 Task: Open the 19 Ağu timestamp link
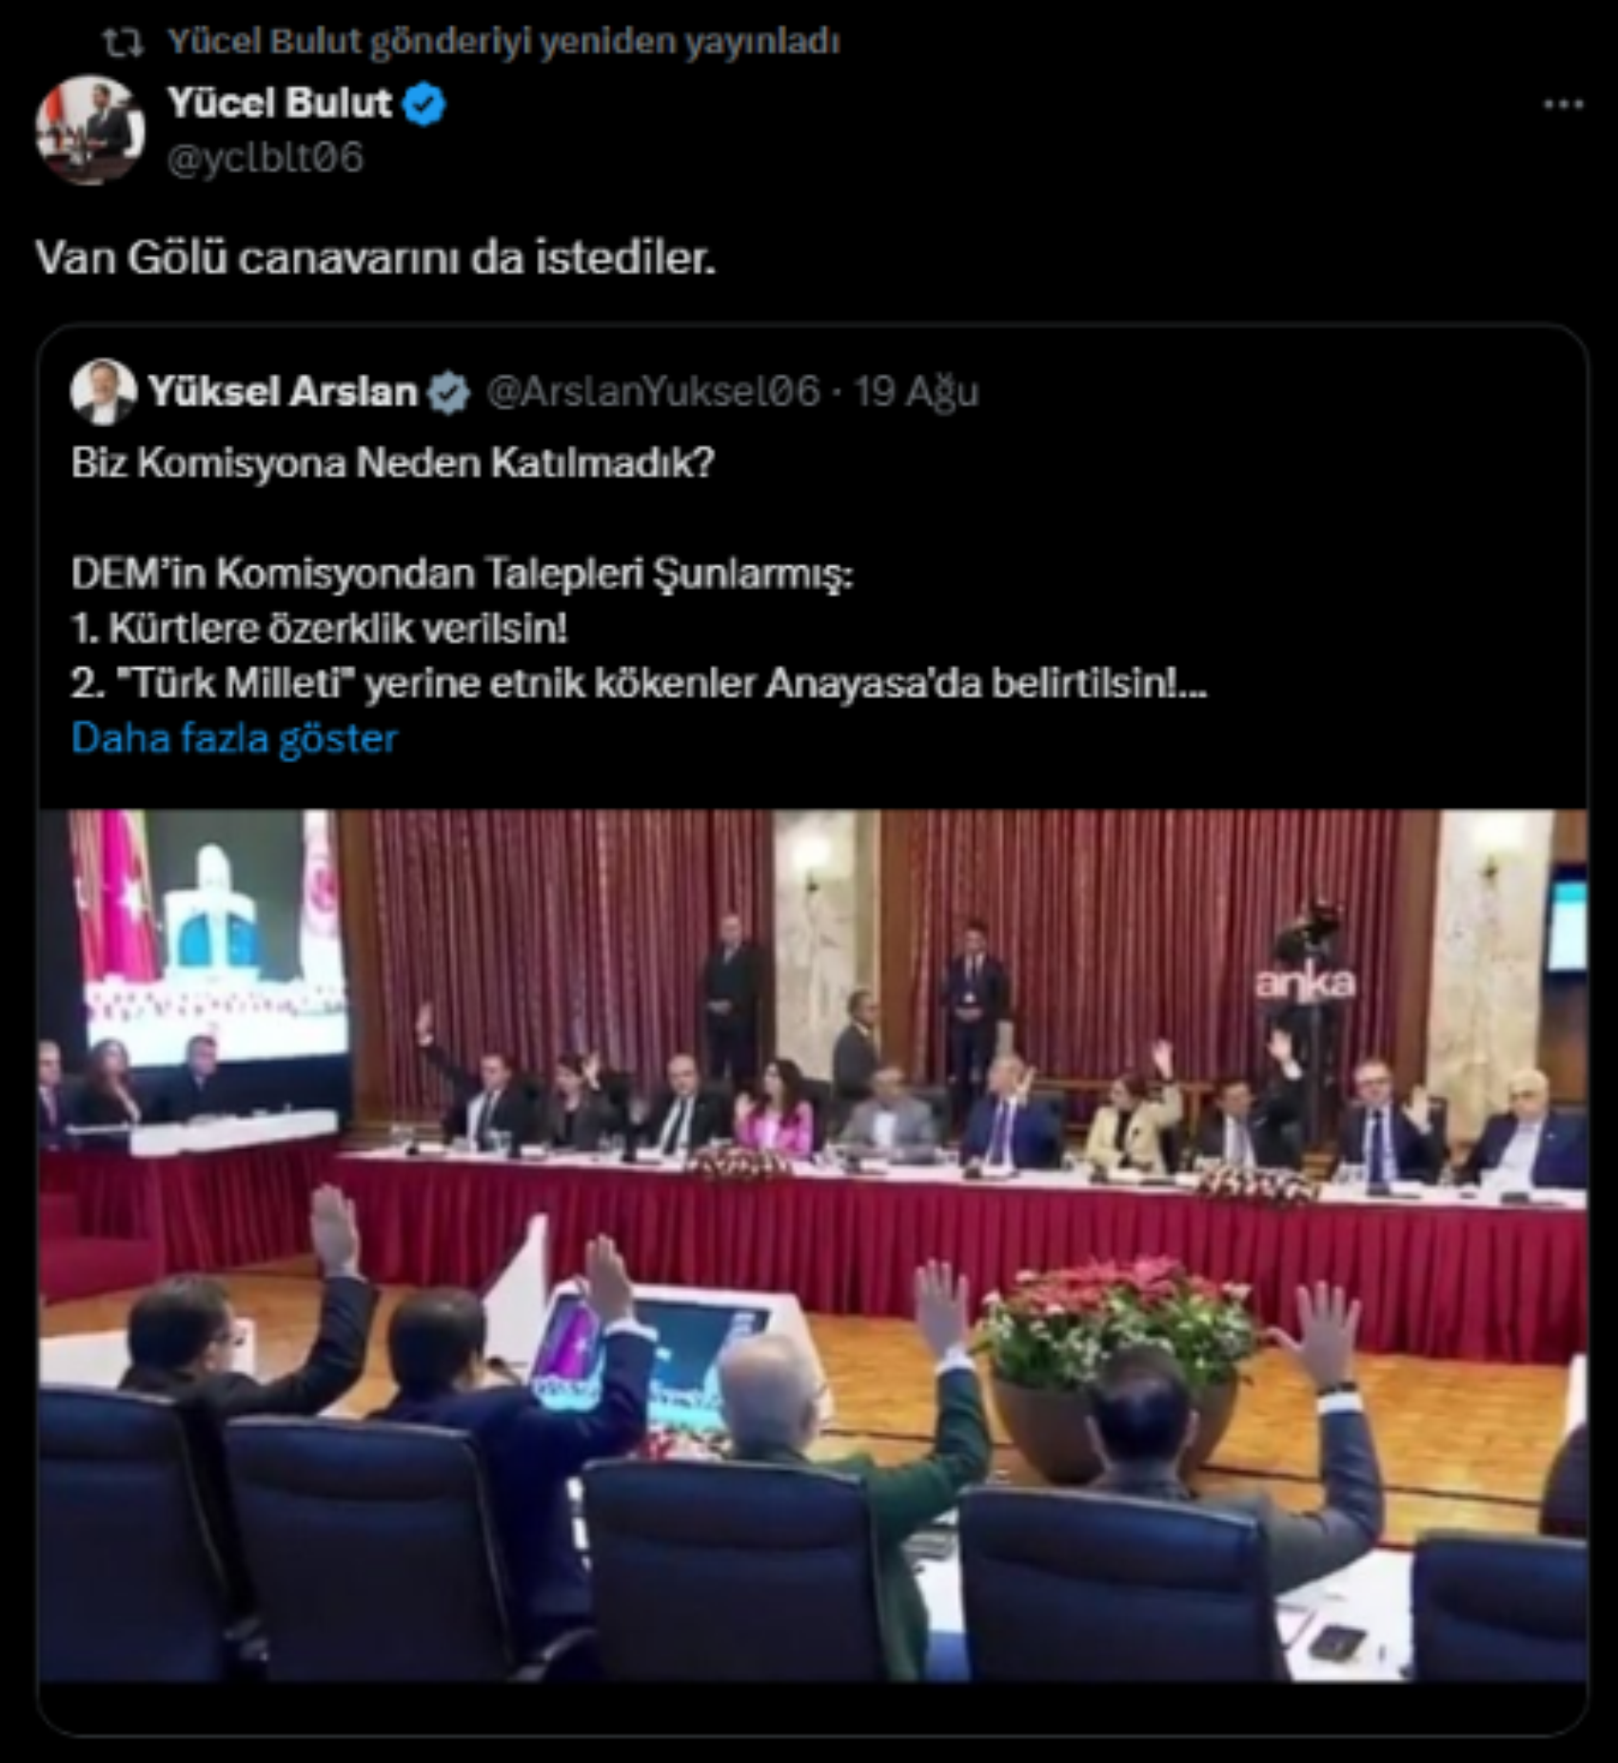point(916,391)
